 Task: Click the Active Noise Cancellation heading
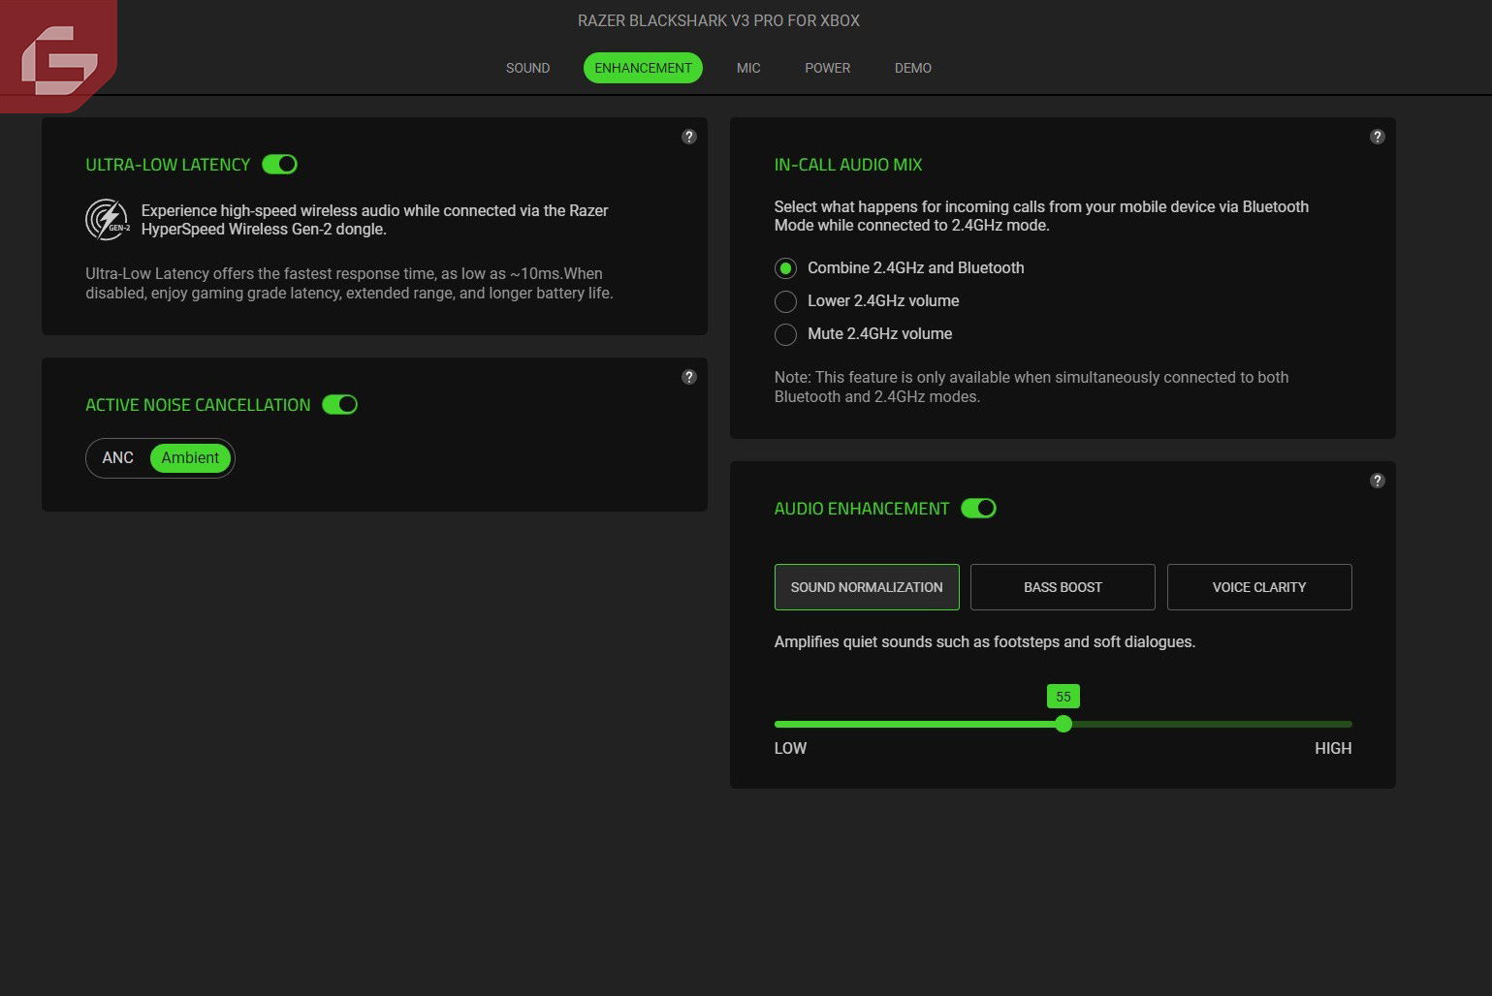tap(198, 405)
